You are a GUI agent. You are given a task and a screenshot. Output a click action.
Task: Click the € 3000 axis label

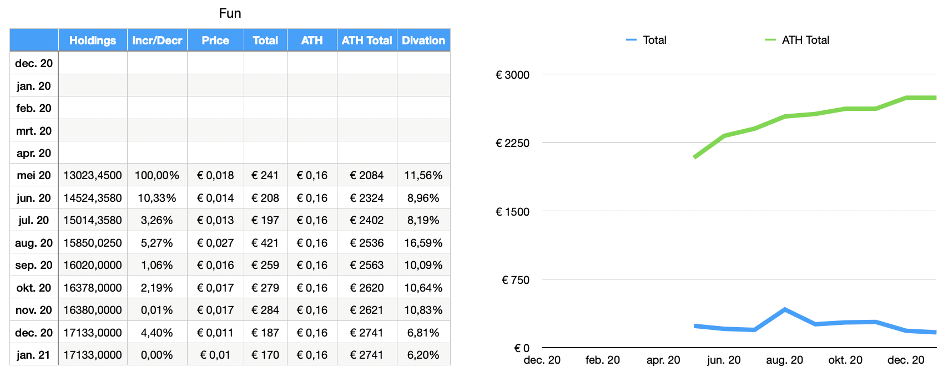(512, 75)
